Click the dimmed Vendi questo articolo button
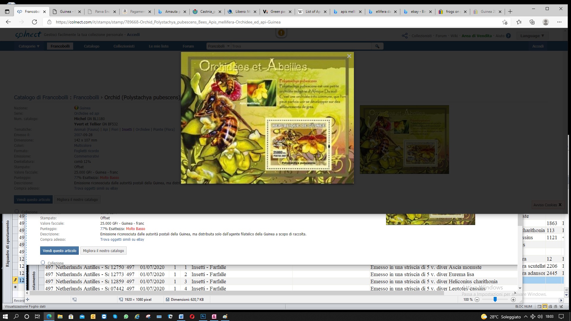 33,199
